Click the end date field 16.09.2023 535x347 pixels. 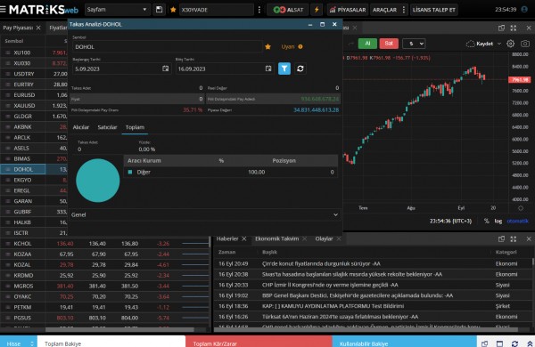point(225,69)
